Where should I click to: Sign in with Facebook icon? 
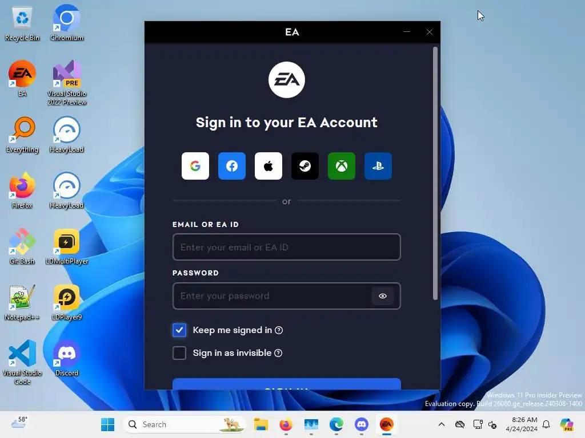coord(232,166)
